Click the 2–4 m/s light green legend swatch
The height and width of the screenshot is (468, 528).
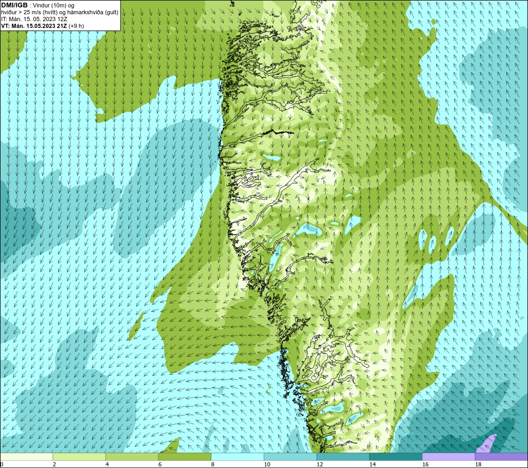79,456
